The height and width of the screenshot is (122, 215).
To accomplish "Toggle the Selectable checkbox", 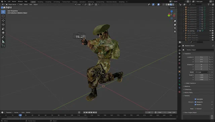I will [196, 99].
